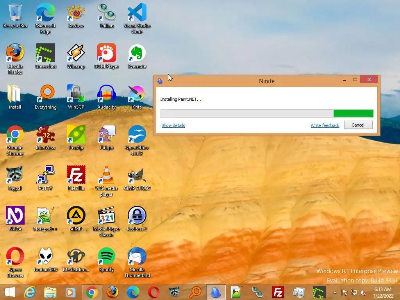400x300 pixels.
Task: Choose the GOM Player desktop icon
Action: click(106, 56)
